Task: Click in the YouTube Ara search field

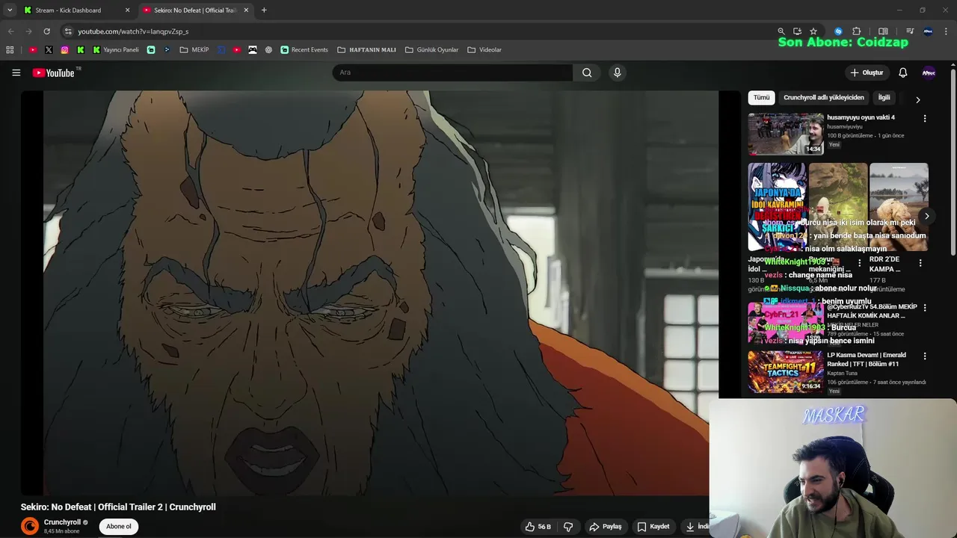Action: coord(452,72)
